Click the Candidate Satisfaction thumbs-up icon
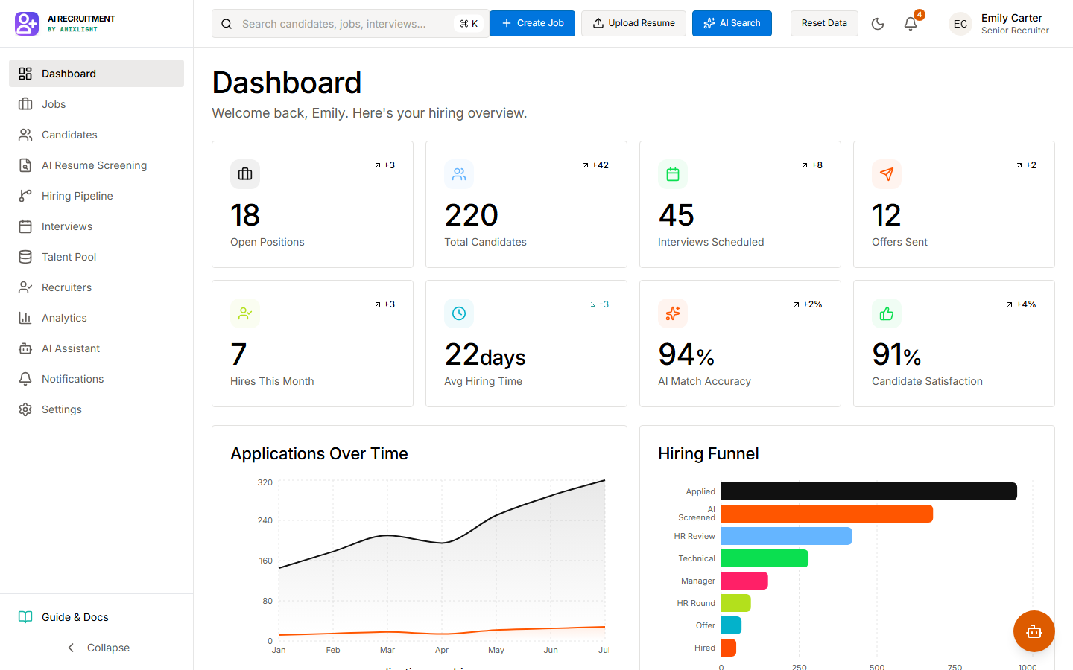The width and height of the screenshot is (1073, 670). pos(887,313)
